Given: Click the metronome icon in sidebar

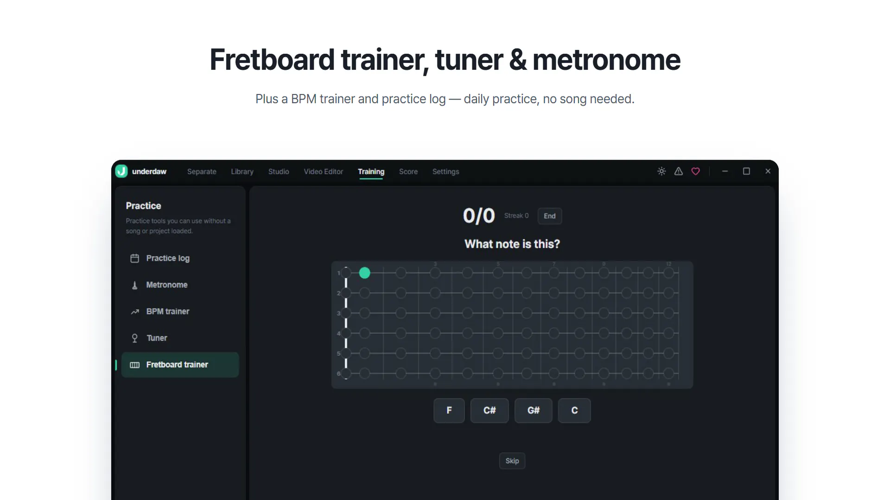Looking at the screenshot, I should point(134,285).
